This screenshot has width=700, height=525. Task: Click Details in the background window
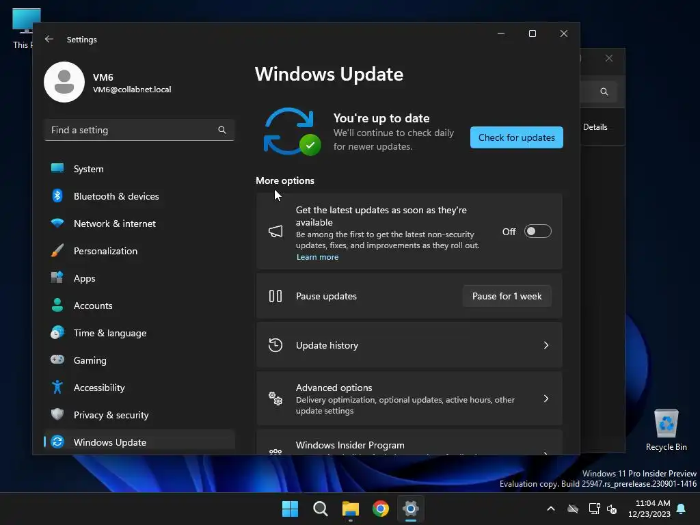pos(595,127)
